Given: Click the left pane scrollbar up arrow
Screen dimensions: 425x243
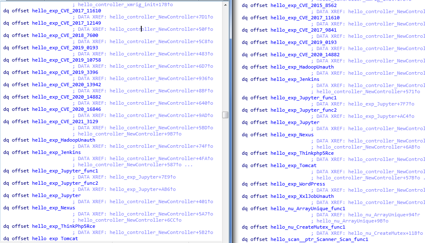Looking at the screenshot, I should pos(225,5).
